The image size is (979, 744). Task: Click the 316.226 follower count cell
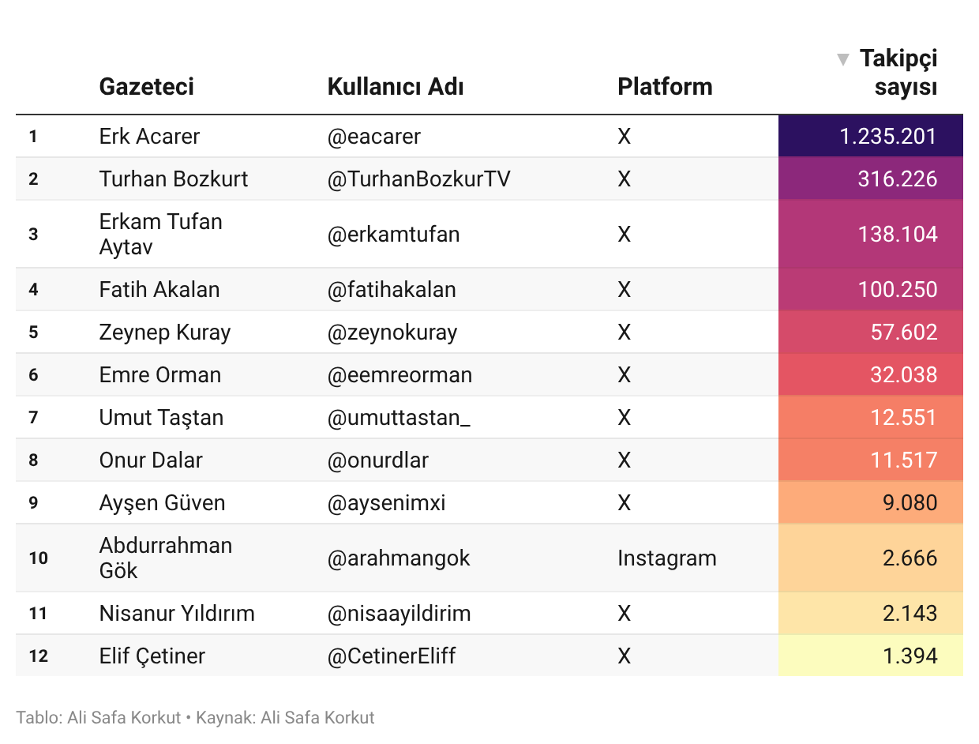[x=871, y=178]
